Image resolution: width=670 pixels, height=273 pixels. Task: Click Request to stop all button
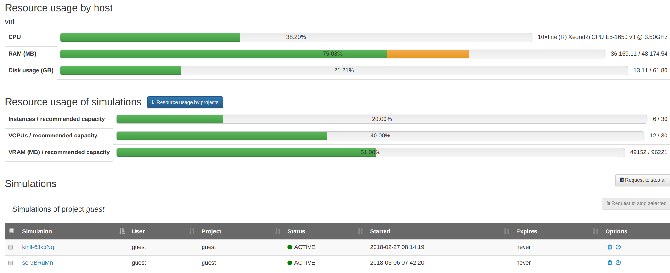tap(642, 180)
